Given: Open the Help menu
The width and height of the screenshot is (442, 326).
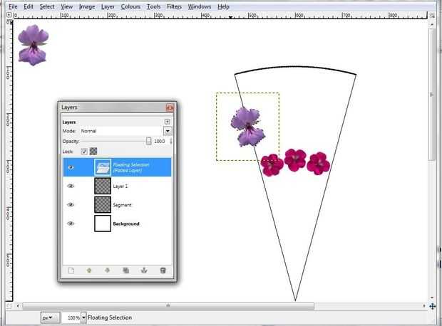Looking at the screenshot, I should [x=223, y=6].
